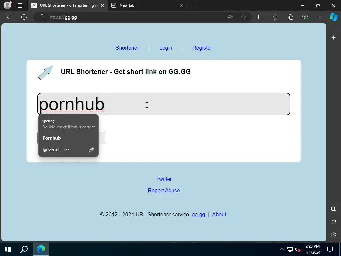Open the Login link
This screenshot has width=341, height=256.
click(x=166, y=48)
